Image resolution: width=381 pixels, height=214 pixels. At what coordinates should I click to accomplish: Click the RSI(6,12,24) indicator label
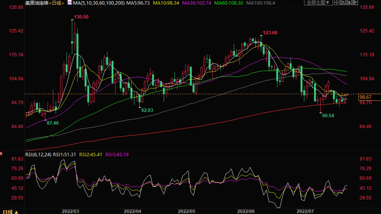(x=38, y=155)
